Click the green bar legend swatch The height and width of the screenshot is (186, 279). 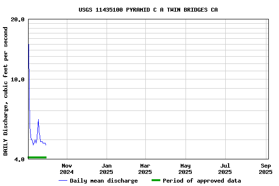[x=156, y=180]
